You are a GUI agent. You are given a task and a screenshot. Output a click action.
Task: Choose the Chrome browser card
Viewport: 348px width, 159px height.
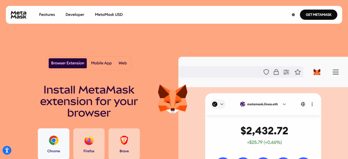[x=53, y=144]
